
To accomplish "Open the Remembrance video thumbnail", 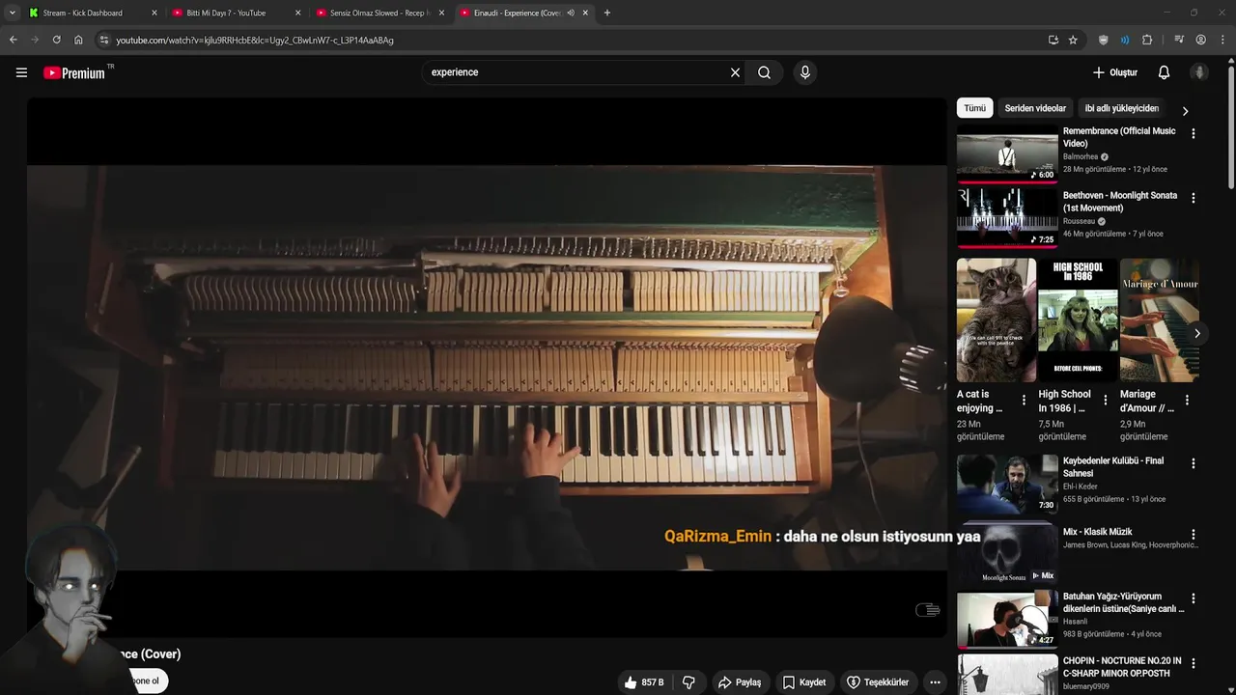I will coord(1007,153).
